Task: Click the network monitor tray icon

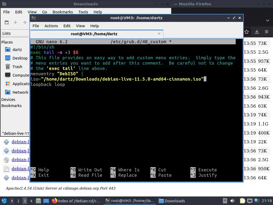Action: 250,201
